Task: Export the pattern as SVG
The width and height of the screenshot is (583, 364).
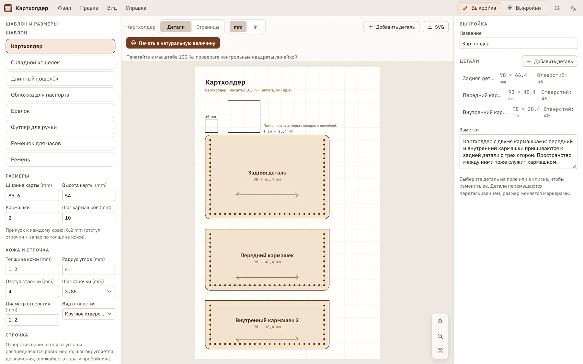Action: coord(436,27)
